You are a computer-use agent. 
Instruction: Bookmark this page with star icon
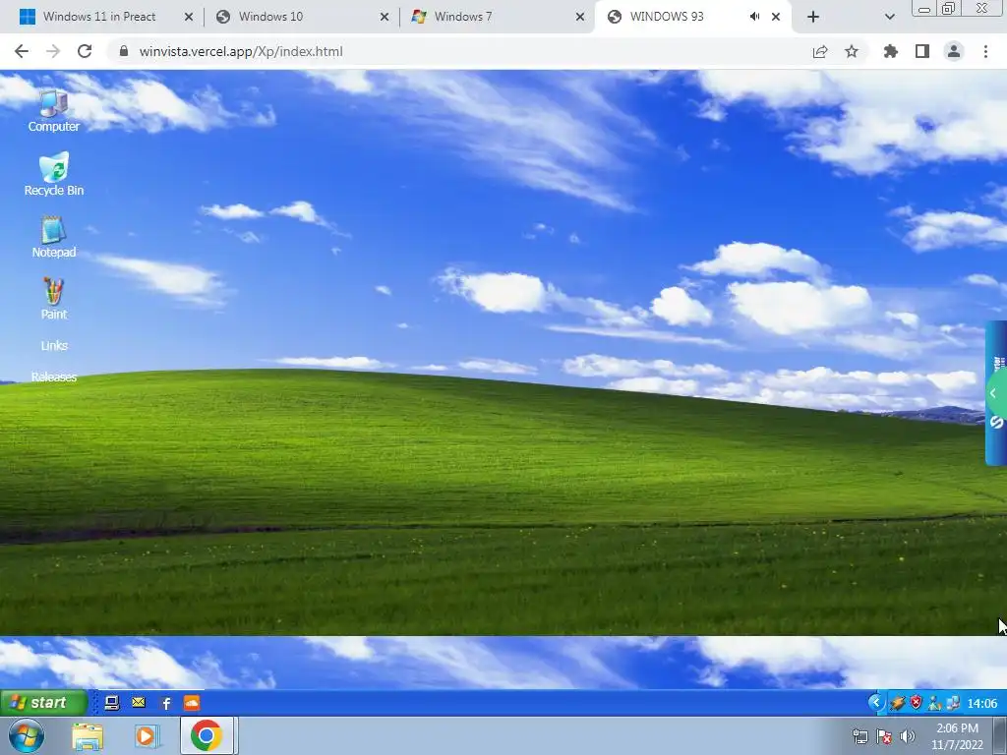(x=852, y=51)
